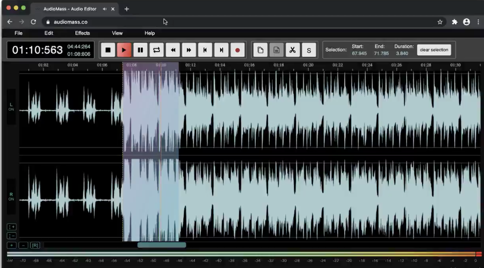The image size is (484, 268).
Task: Cut the selection with the scissors icon
Action: click(293, 50)
